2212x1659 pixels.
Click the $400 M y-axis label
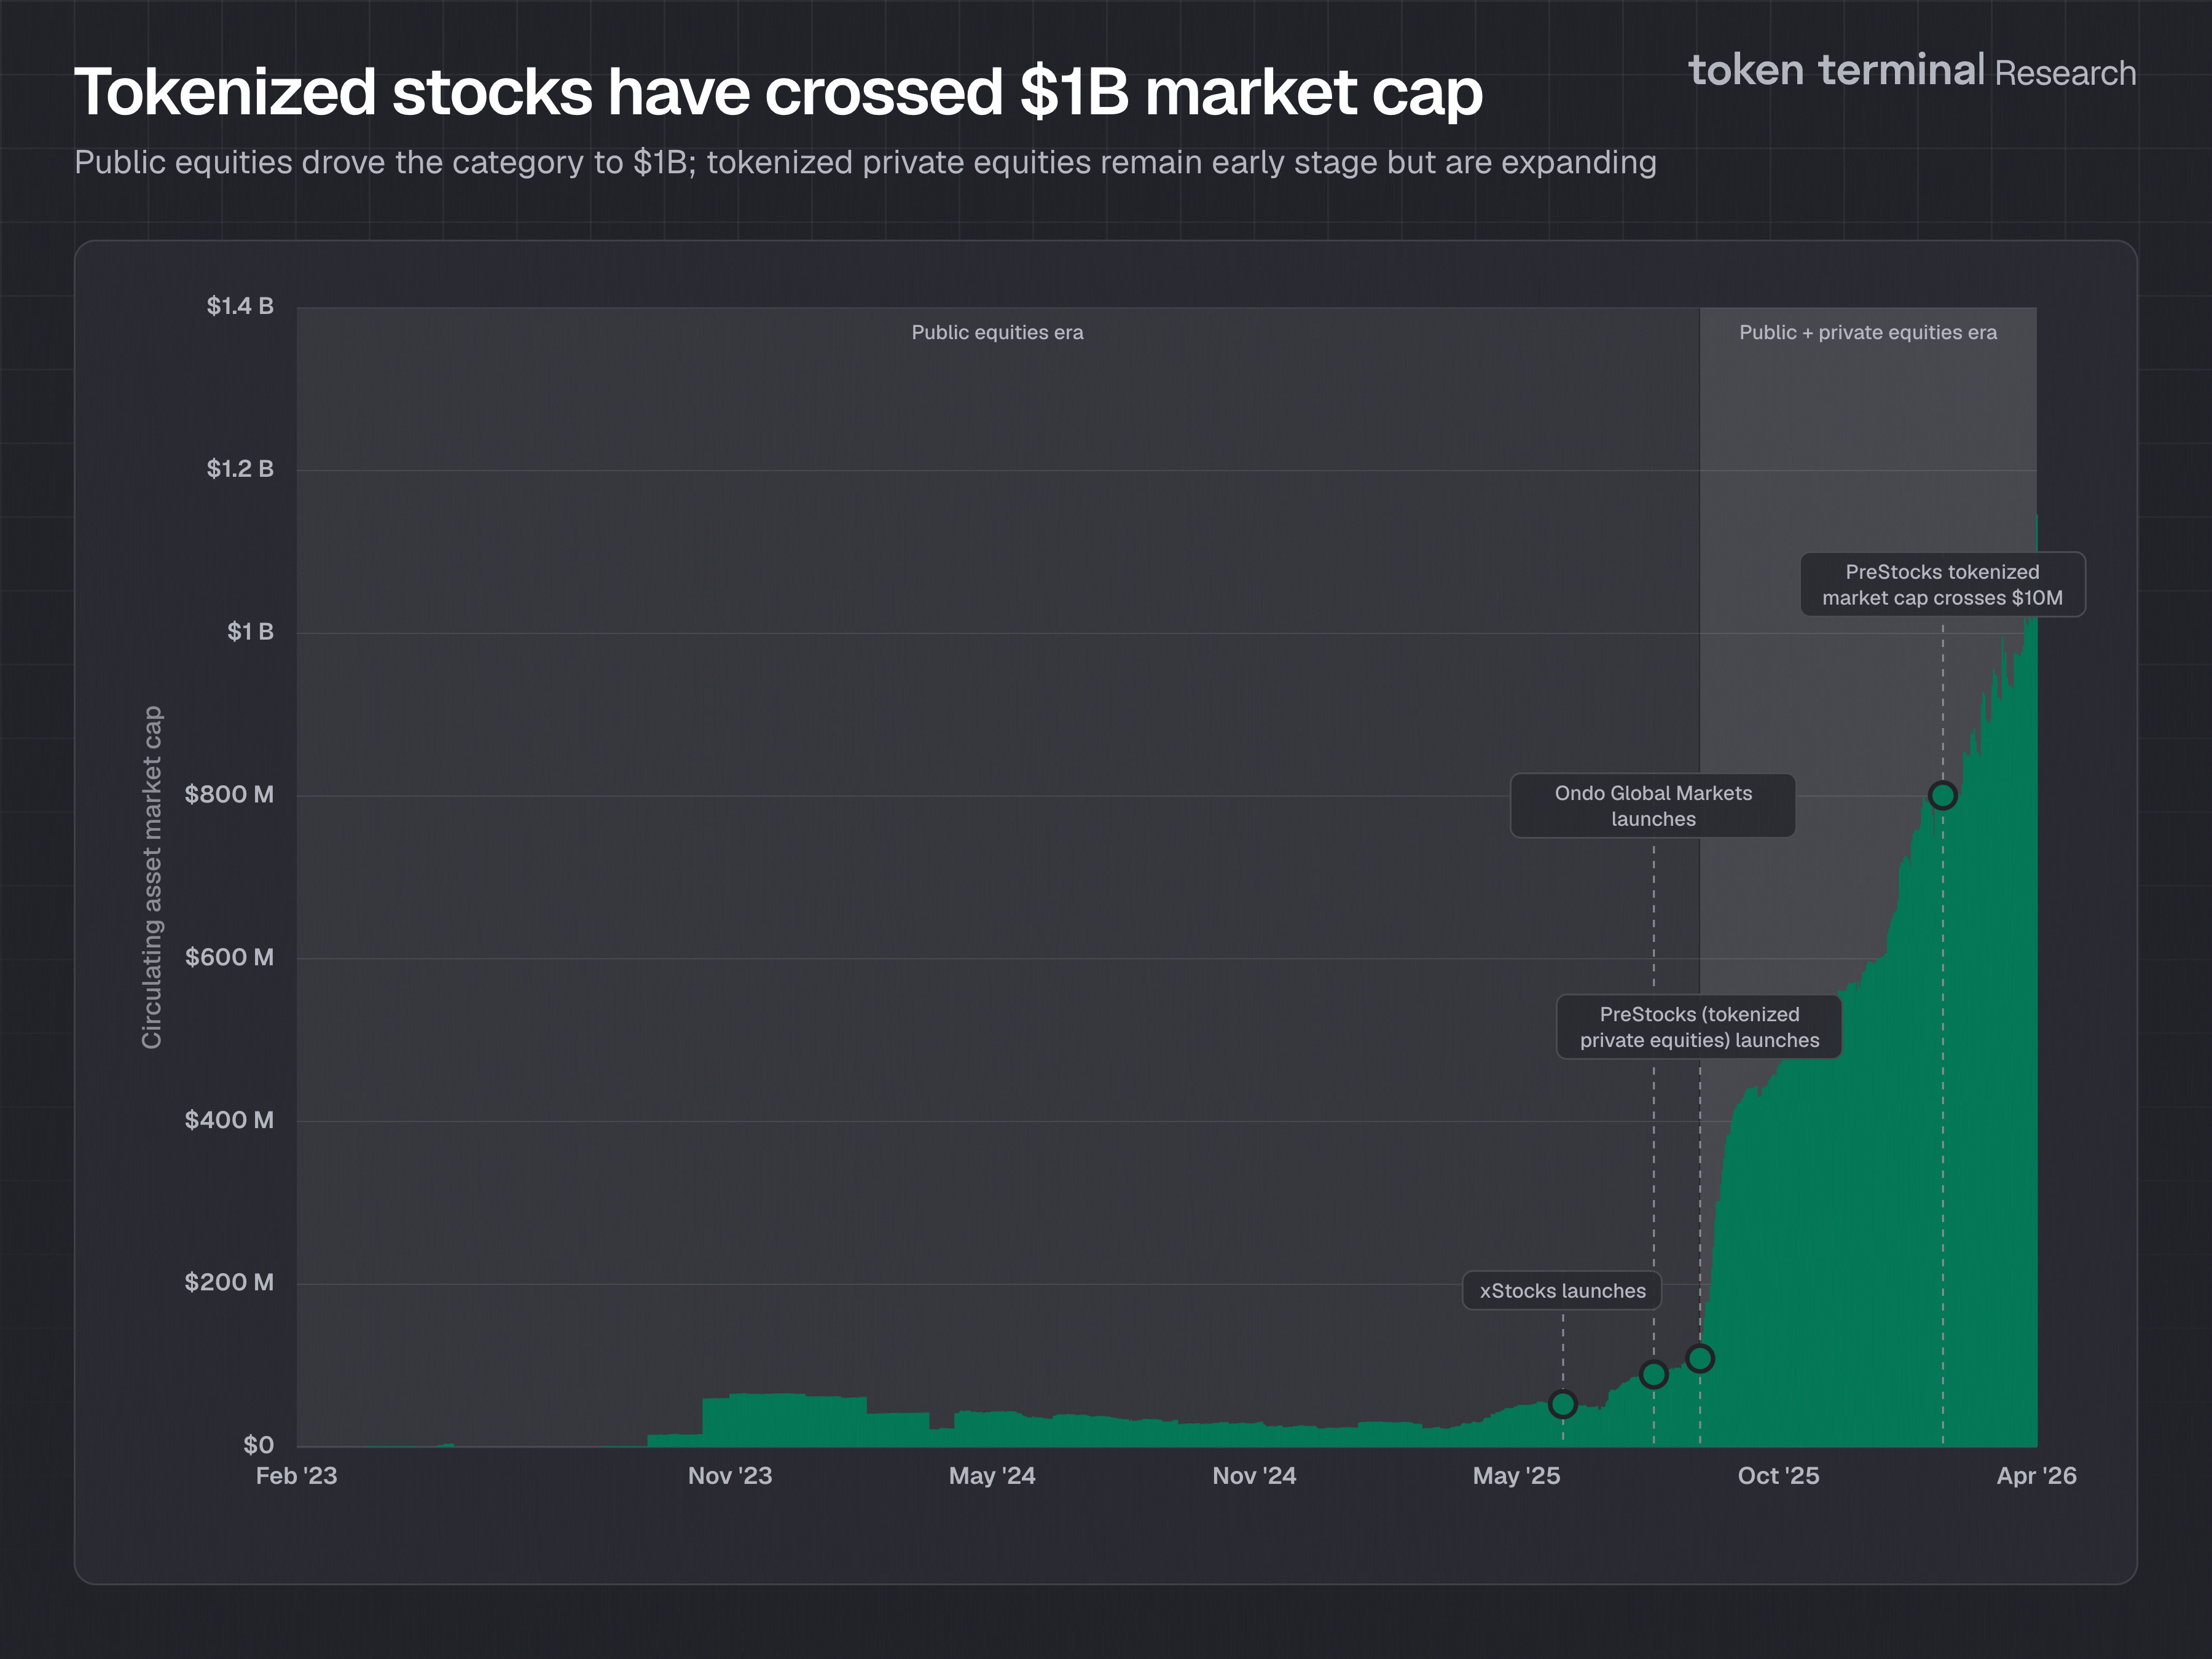(x=229, y=1119)
